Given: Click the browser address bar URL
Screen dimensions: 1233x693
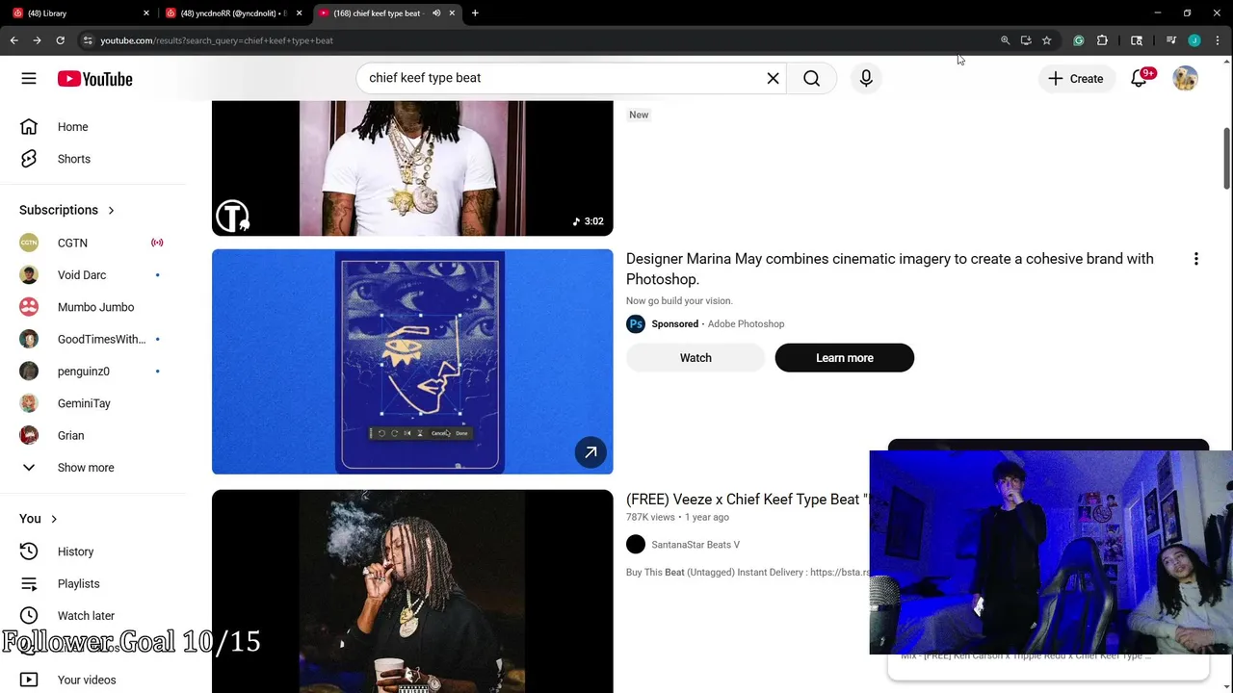Looking at the screenshot, I should [x=217, y=40].
